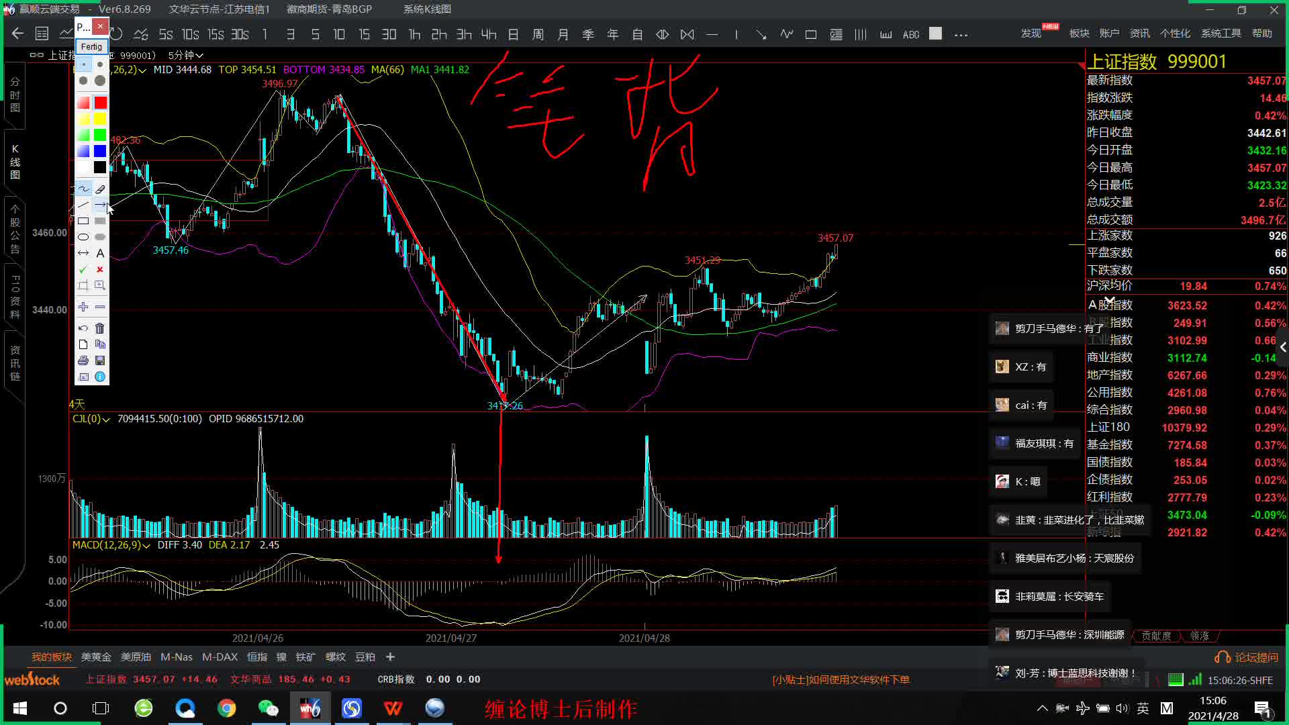Open the 5分钟 period dropdown

coord(186,55)
